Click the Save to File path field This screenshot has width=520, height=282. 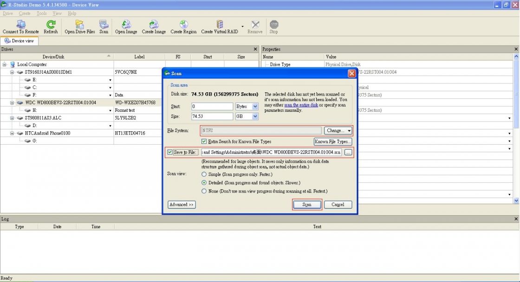click(x=271, y=152)
